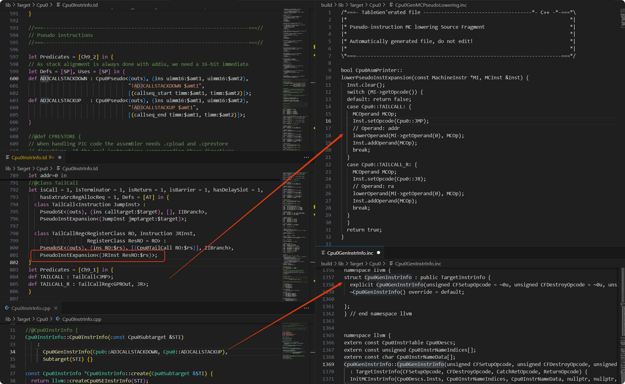Expand 'Target' breadcrumb above Cpu0InstrInfo.cpp editor

[x=23, y=319]
